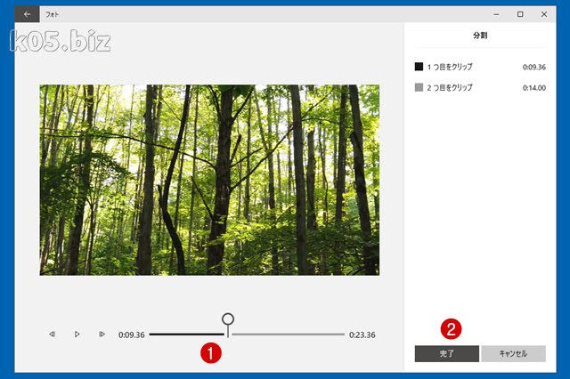The height and width of the screenshot is (379, 570).
Task: Step back one frame
Action: click(53, 334)
